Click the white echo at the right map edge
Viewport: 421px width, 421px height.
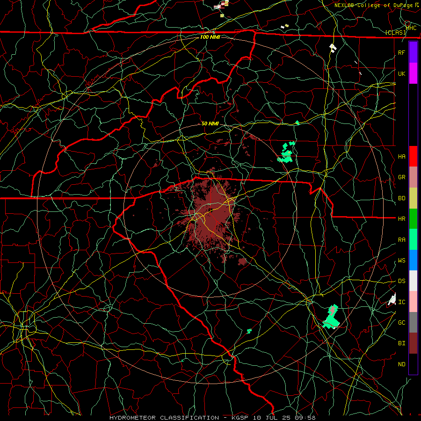[392, 299]
